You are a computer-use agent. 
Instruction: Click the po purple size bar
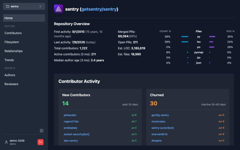[212, 47]
